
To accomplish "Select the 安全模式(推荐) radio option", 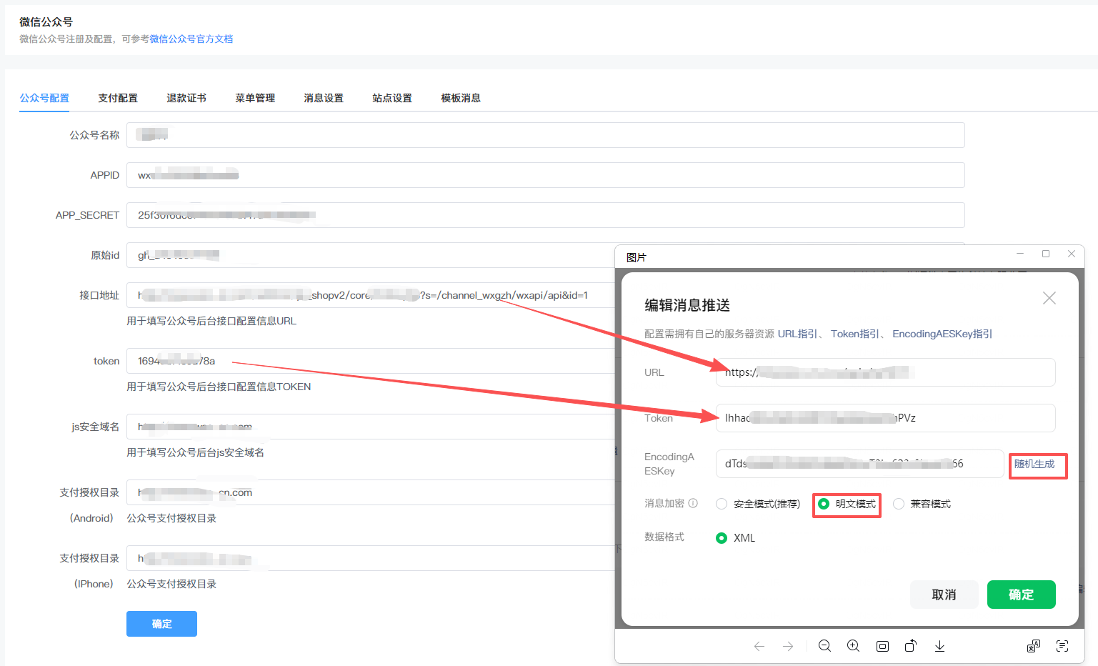I will 722,504.
